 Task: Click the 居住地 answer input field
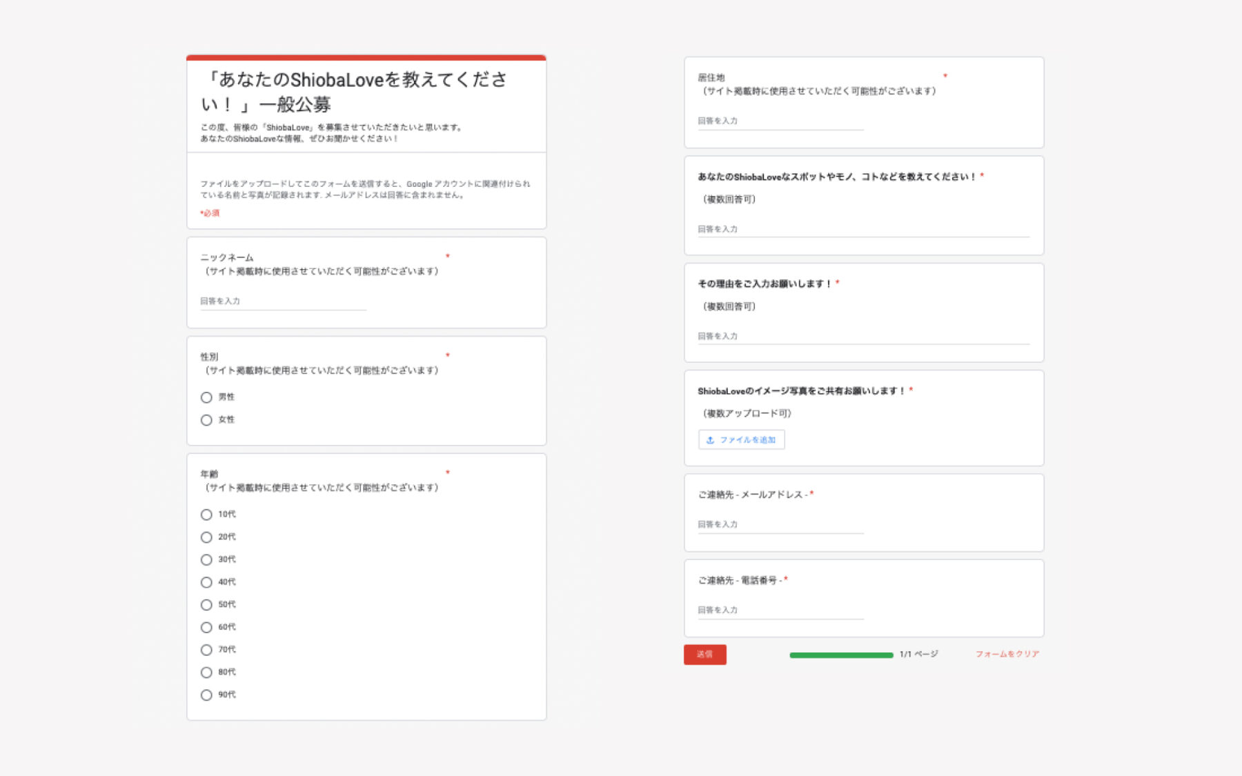tap(780, 121)
